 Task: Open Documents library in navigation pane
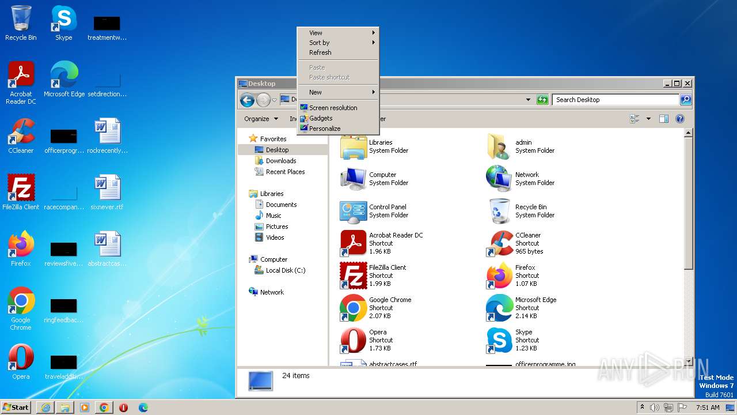281,205
